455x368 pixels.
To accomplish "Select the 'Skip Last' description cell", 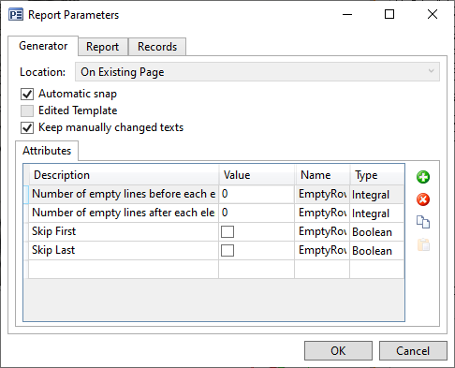I will point(124,250).
